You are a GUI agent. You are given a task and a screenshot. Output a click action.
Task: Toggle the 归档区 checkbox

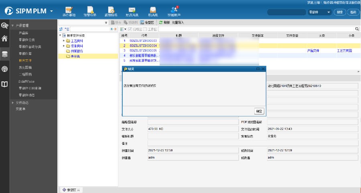130,29
